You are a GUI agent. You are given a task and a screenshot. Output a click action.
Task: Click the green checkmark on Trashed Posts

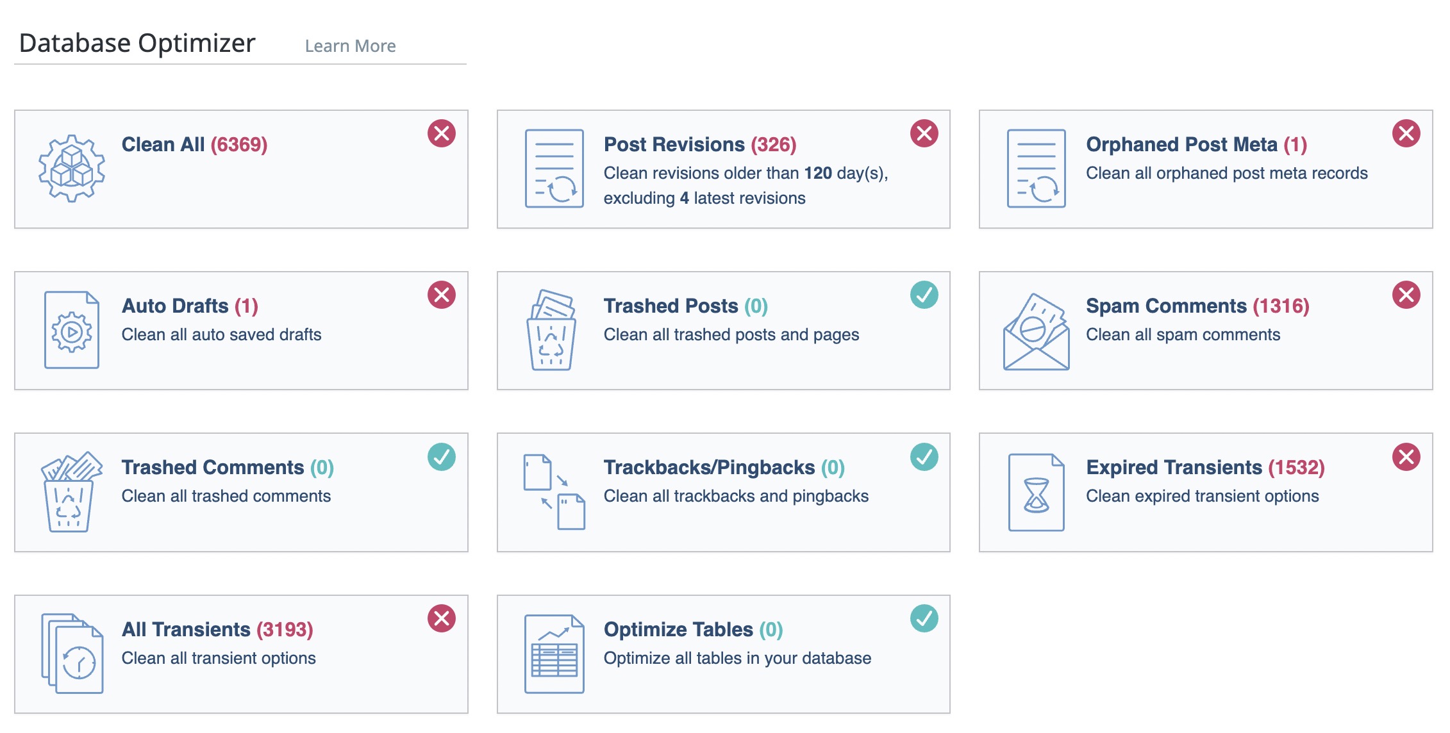point(924,295)
